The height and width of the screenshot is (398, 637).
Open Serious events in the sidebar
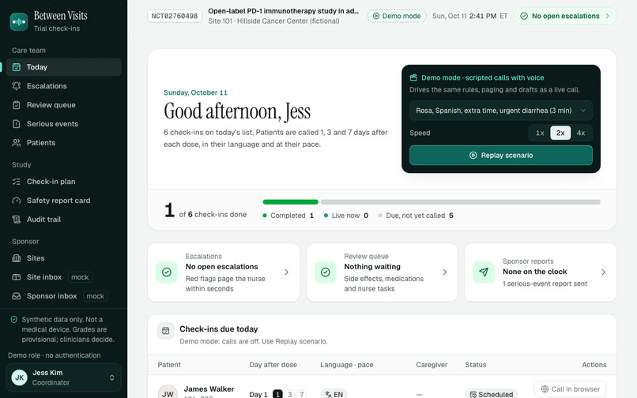click(63, 124)
